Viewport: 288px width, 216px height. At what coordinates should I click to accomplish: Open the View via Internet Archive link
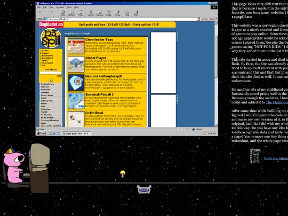[276, 158]
